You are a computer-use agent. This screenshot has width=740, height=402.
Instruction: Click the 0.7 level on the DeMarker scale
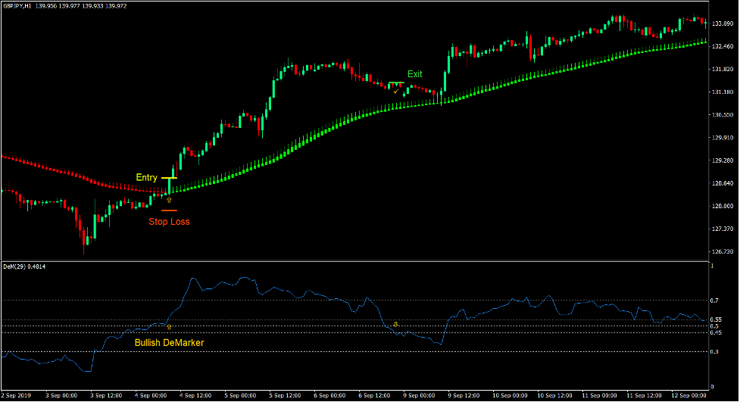point(714,301)
